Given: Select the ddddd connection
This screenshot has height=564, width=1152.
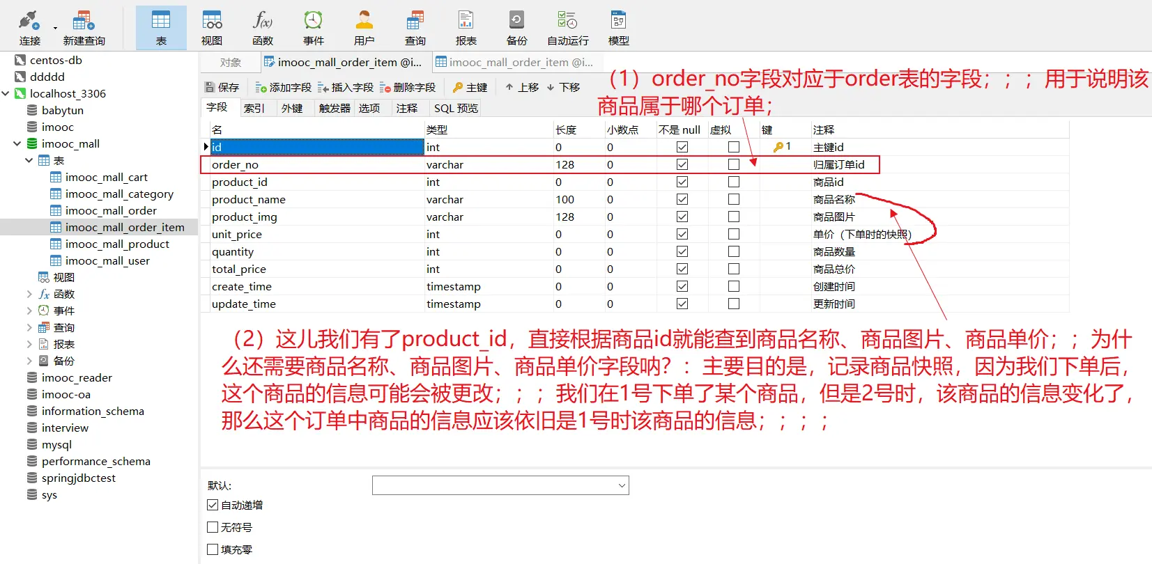Looking at the screenshot, I should click(47, 77).
